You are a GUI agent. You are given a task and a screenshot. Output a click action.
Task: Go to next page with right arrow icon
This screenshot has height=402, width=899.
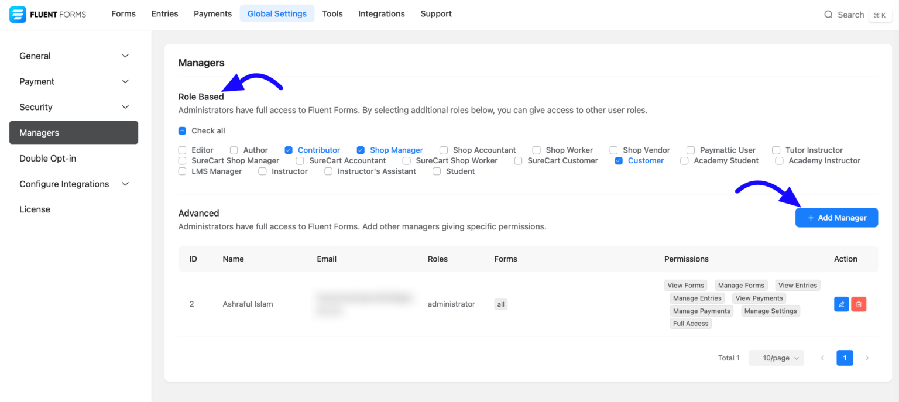867,358
